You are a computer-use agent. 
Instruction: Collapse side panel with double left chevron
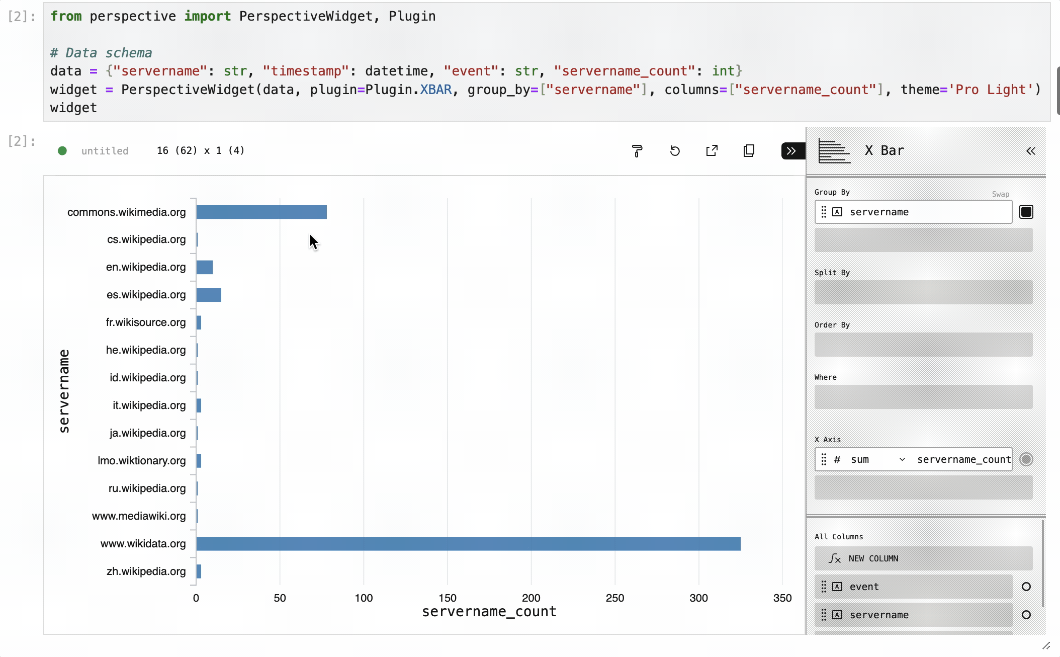click(x=1031, y=151)
